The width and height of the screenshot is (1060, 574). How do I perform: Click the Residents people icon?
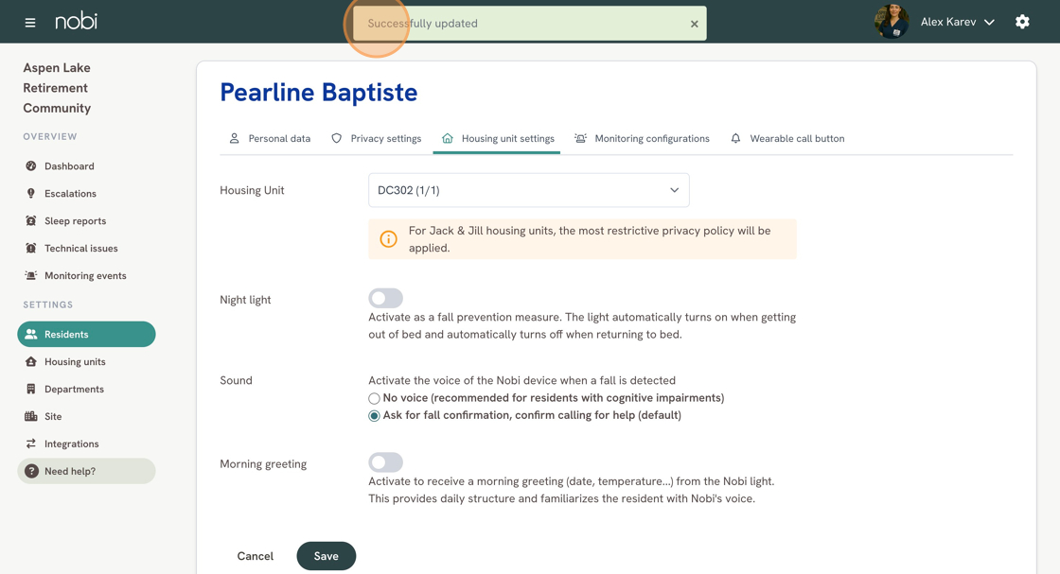pyautogui.click(x=30, y=334)
